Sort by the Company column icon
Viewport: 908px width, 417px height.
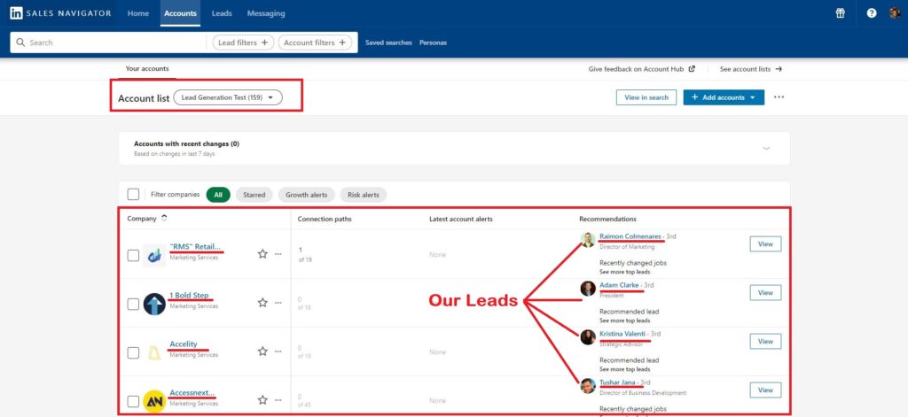pyautogui.click(x=164, y=218)
